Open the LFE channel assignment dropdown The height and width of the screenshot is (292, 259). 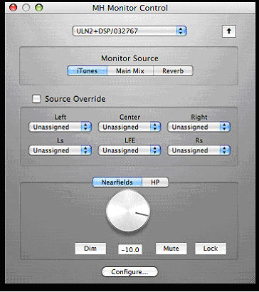pos(129,150)
